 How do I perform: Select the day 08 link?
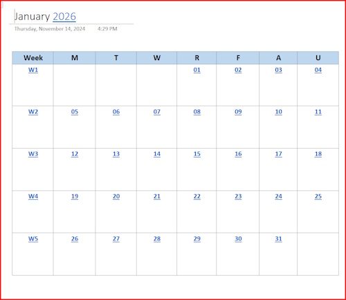(x=197, y=112)
